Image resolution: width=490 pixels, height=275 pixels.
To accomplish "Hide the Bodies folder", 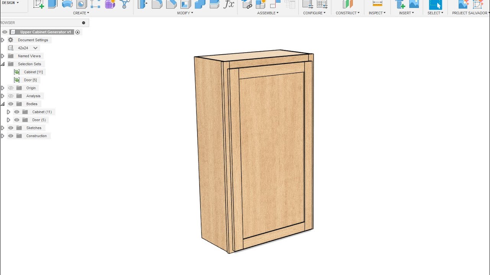I will coord(11,104).
